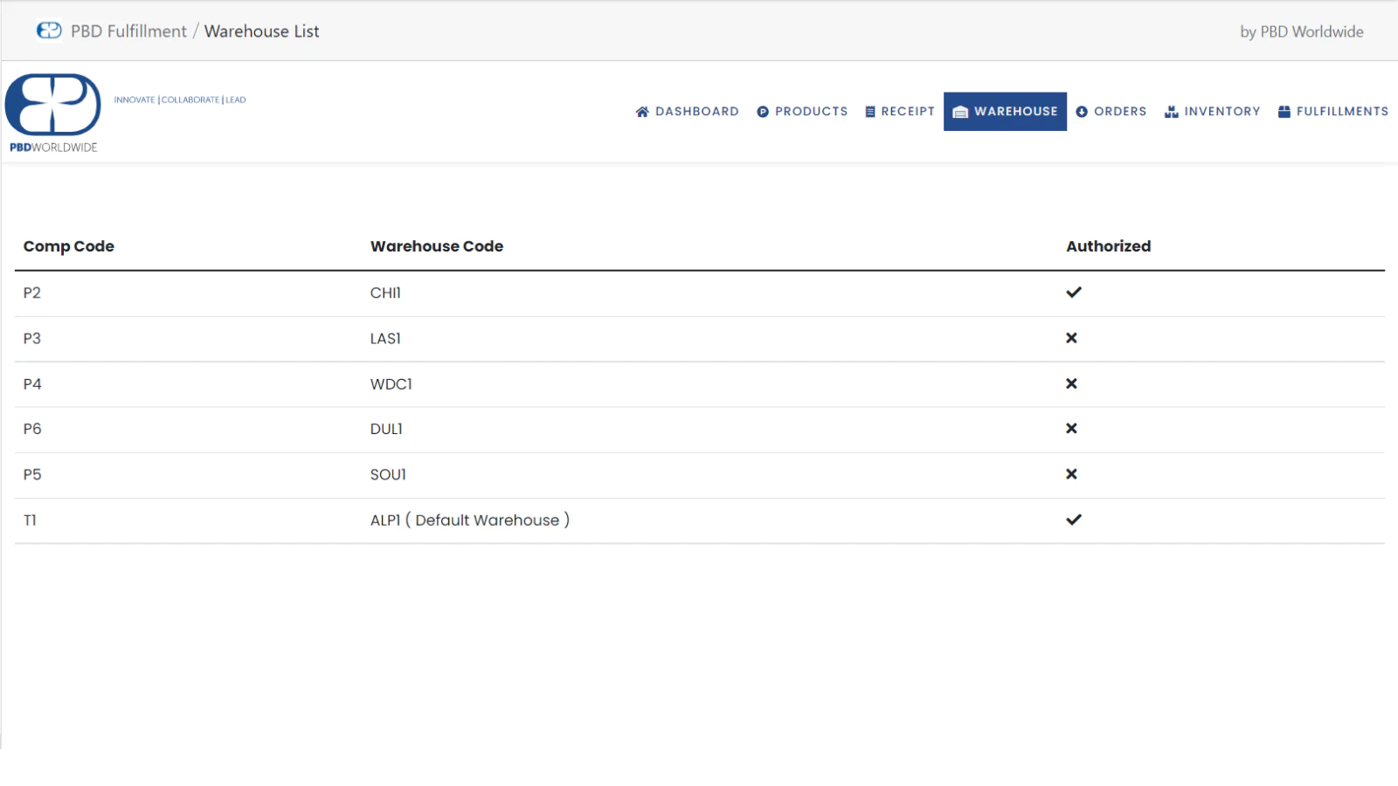Toggle the authorized X mark for SOU1
This screenshot has height=786, width=1398.
coord(1071,474)
